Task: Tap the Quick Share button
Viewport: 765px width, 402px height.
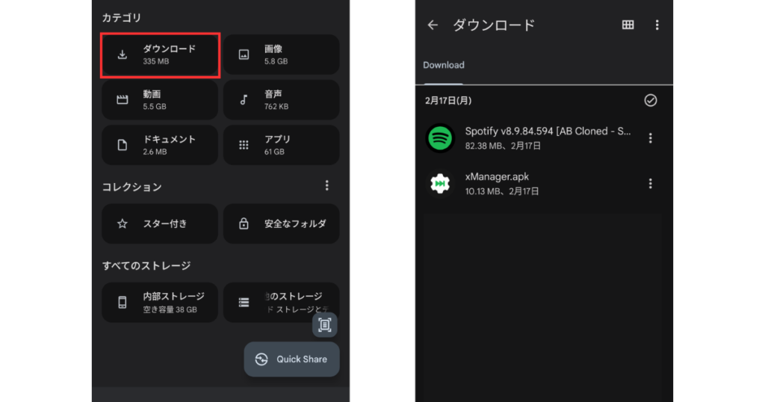Action: 292,359
